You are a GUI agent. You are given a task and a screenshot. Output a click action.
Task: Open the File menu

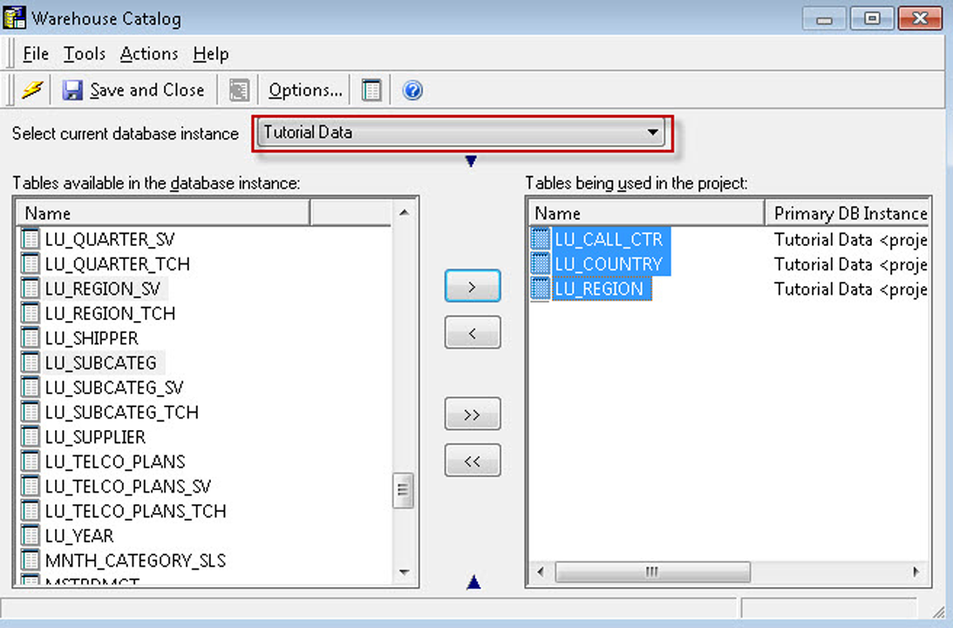35,54
